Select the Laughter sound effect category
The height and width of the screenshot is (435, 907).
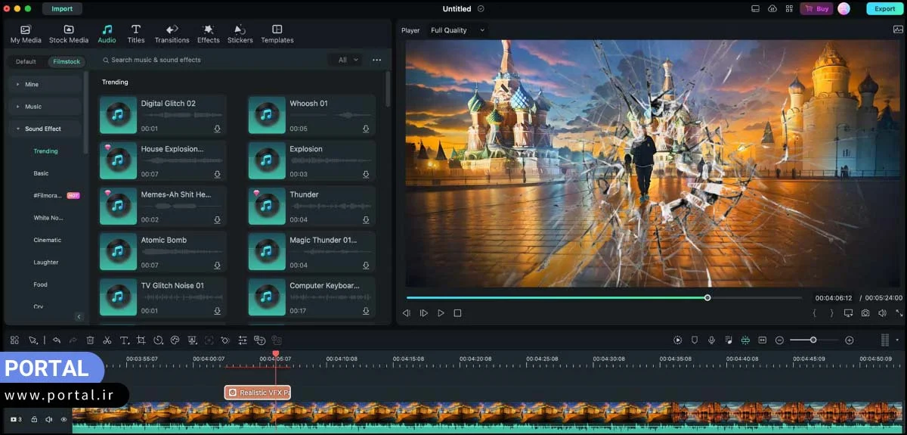tap(46, 263)
